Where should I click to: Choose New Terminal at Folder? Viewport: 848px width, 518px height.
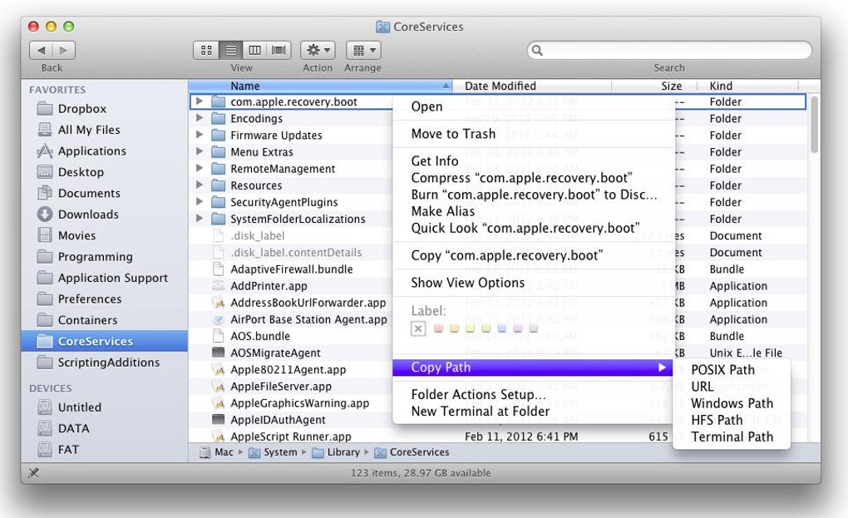point(533,411)
